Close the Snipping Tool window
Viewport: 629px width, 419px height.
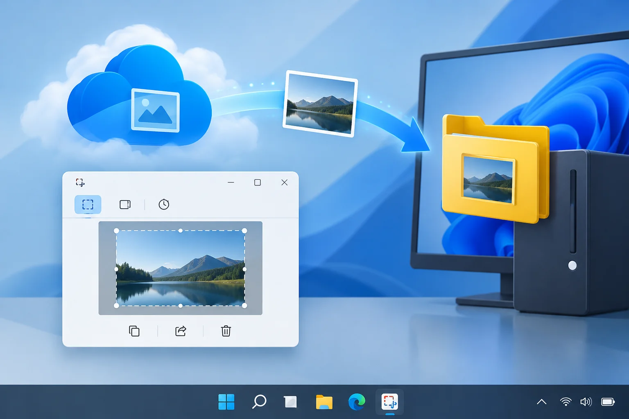[285, 182]
